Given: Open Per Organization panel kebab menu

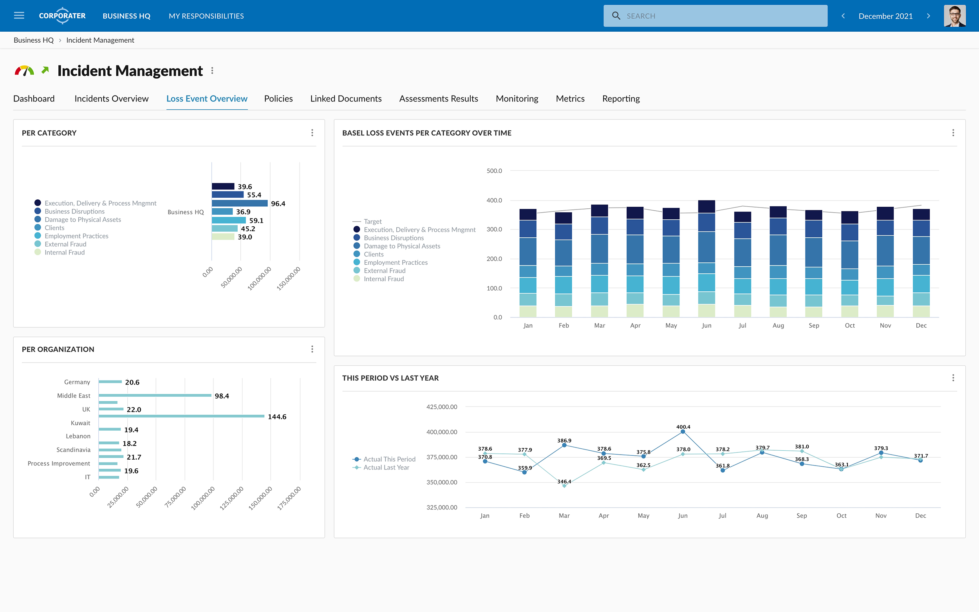Looking at the screenshot, I should pos(312,349).
